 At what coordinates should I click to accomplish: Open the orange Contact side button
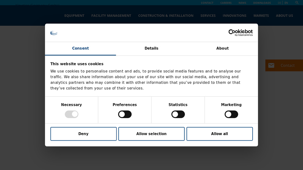pos(284,65)
